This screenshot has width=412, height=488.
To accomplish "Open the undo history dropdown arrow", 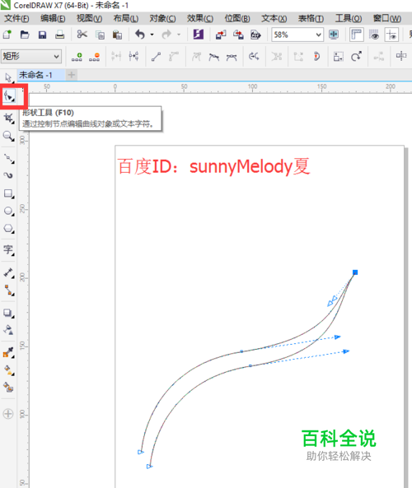I will point(152,35).
